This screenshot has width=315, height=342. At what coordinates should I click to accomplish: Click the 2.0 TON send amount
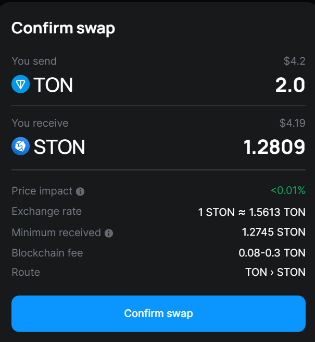point(290,84)
